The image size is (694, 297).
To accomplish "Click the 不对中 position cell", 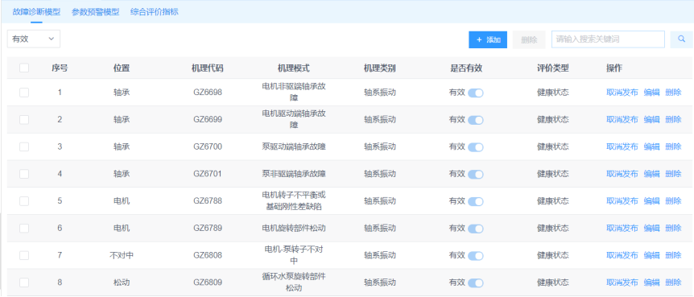I will coord(122,255).
